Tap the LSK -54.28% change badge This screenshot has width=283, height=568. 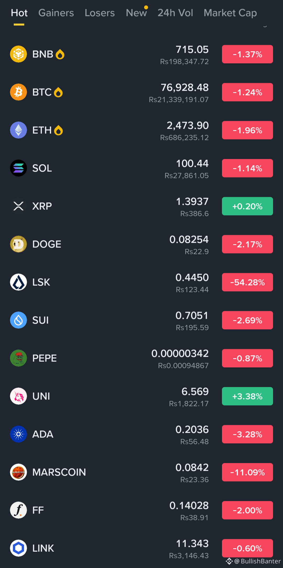pos(247,282)
